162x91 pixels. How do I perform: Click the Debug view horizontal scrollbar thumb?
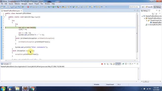point(146,81)
